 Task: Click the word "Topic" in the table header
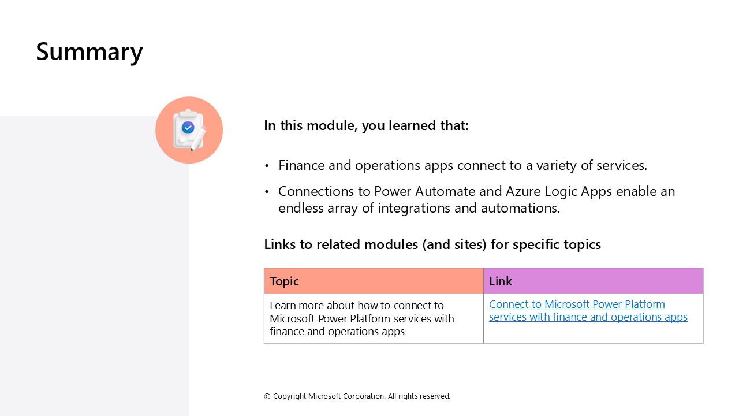284,281
